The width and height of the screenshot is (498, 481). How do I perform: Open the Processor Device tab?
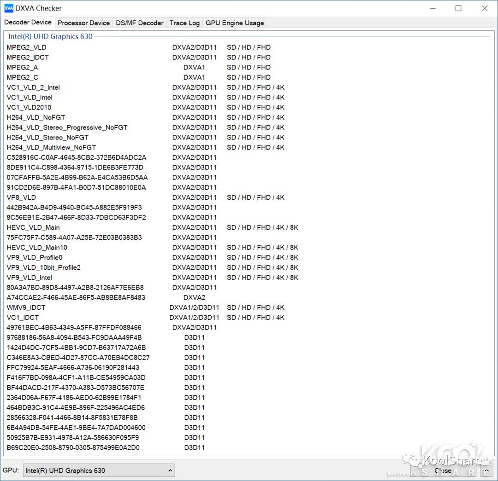pyautogui.click(x=83, y=23)
